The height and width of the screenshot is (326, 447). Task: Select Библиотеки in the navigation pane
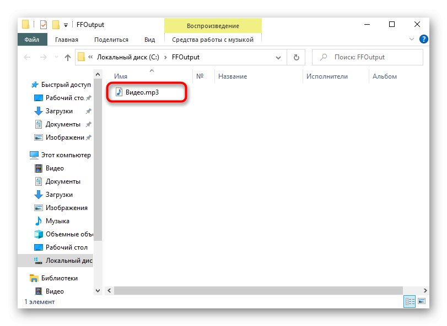coord(53,278)
